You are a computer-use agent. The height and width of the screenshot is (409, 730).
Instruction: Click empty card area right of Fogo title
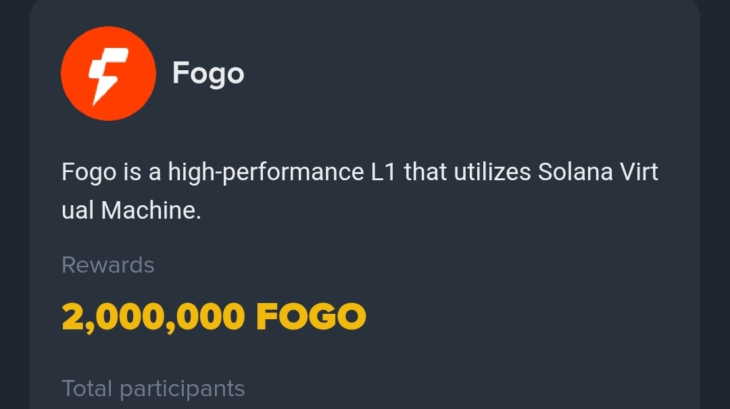click(x=473, y=73)
